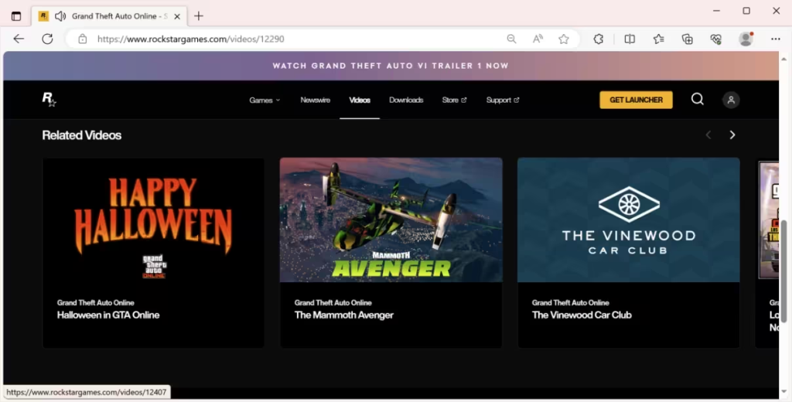Screen dimensions: 792x402
Task: Open the Store external link
Action: coord(454,100)
